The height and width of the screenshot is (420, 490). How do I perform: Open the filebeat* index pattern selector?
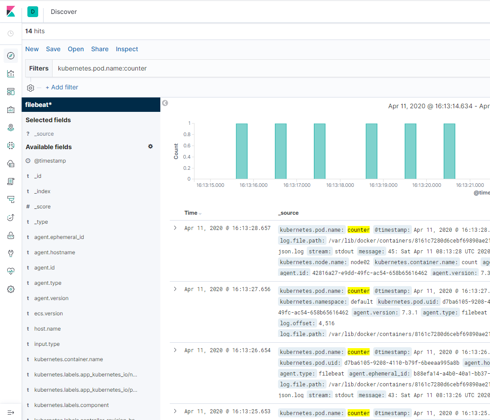coord(91,105)
